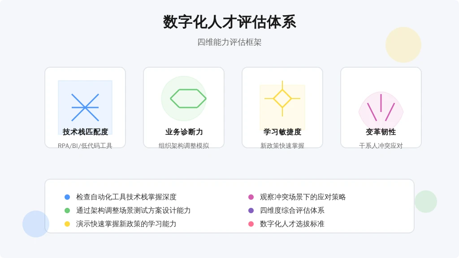Screen dimensions: 459x258
Task: Select the blue bullet dot beside 检查自动化工具
Action: click(67, 197)
